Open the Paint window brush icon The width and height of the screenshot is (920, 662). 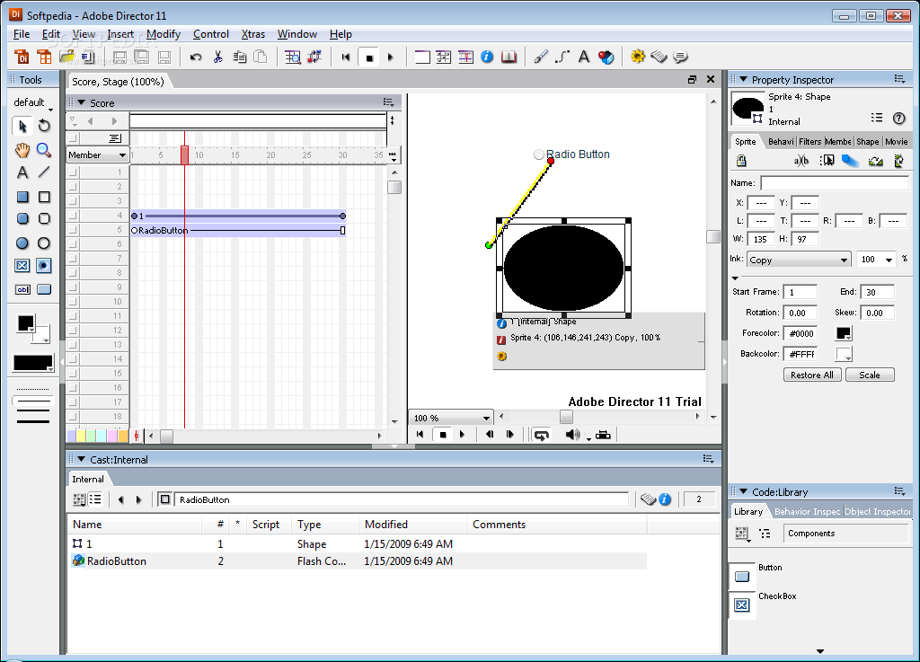pos(541,57)
